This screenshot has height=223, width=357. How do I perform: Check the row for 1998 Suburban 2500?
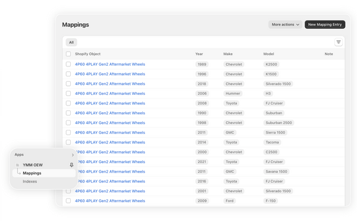68,123
